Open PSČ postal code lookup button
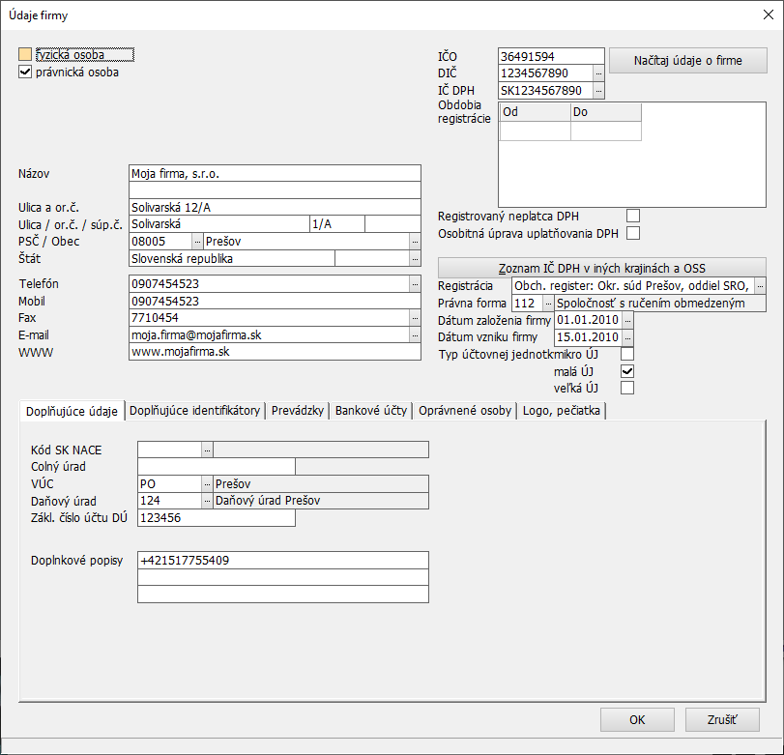This screenshot has height=755, width=784. click(197, 242)
